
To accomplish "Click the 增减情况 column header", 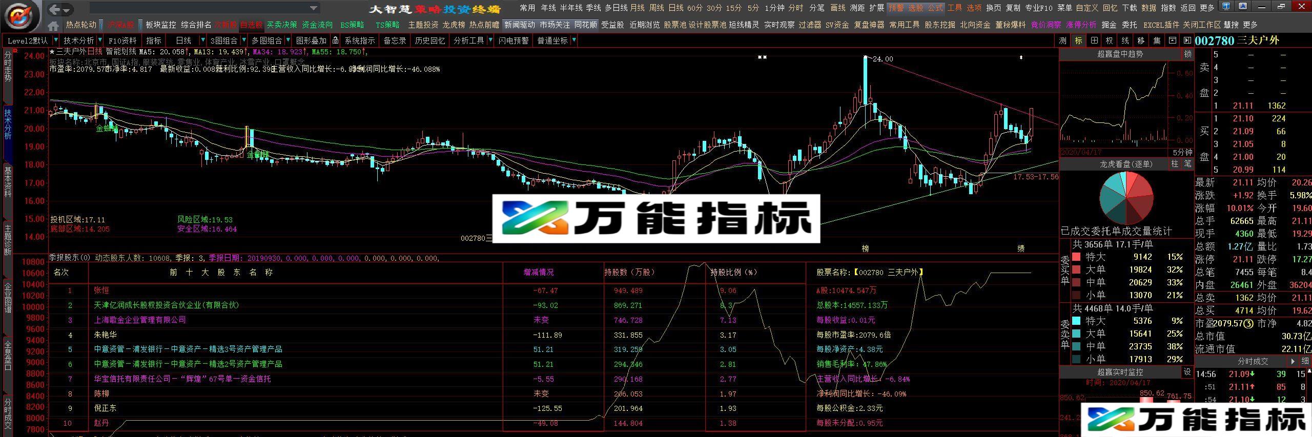I will (538, 272).
